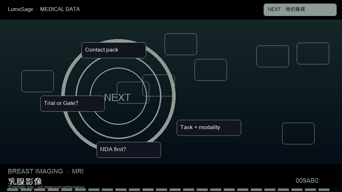Click the 009AB0 code

[307, 181]
